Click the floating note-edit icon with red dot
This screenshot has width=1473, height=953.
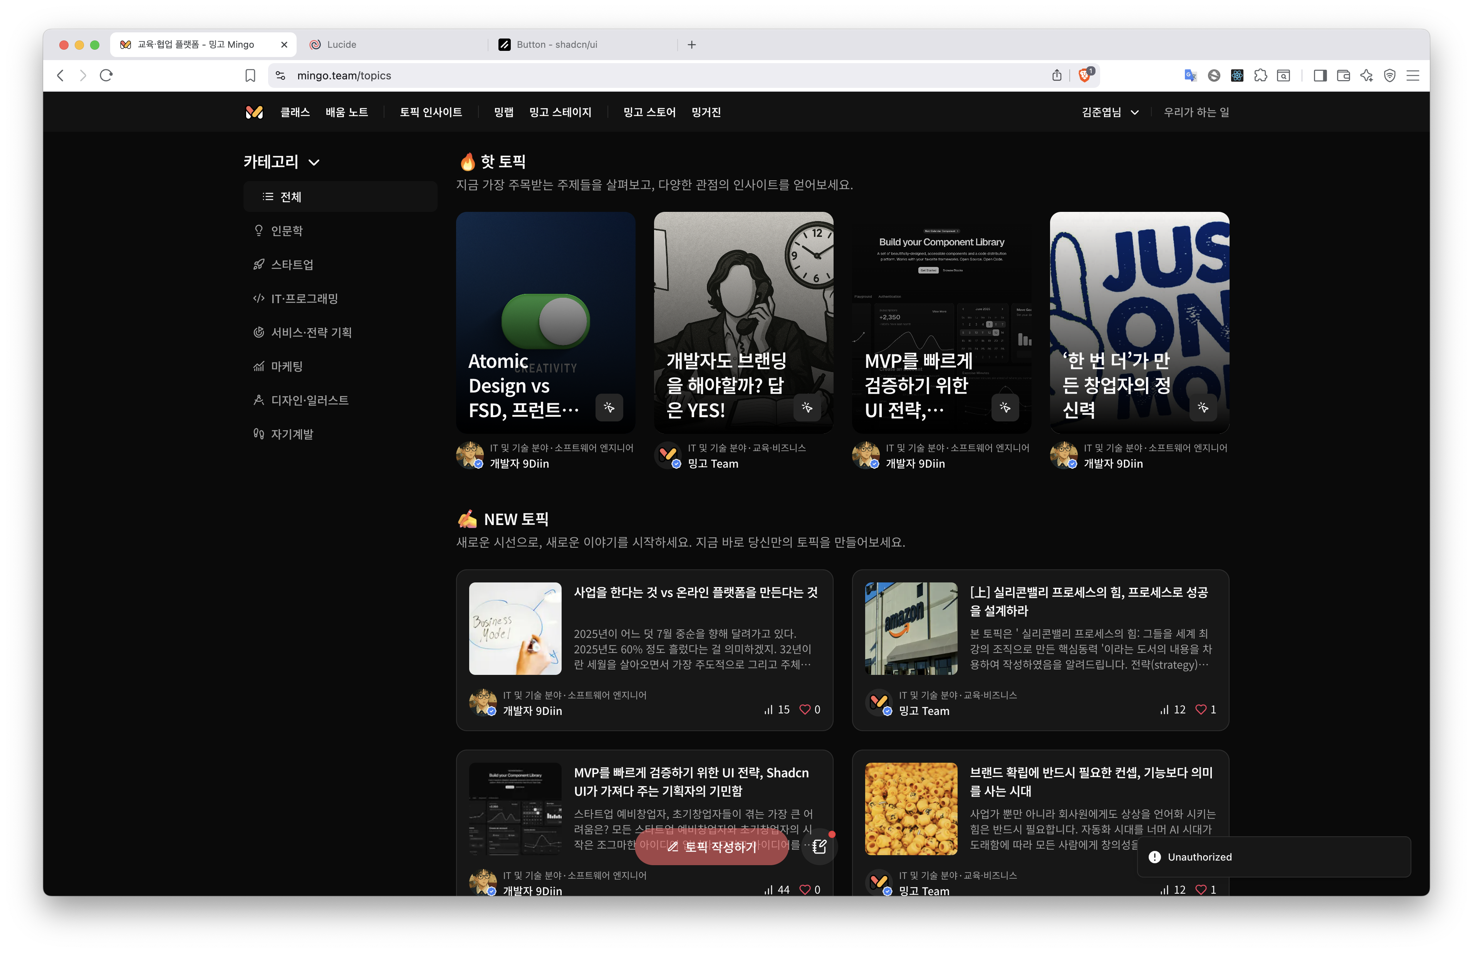tap(820, 846)
